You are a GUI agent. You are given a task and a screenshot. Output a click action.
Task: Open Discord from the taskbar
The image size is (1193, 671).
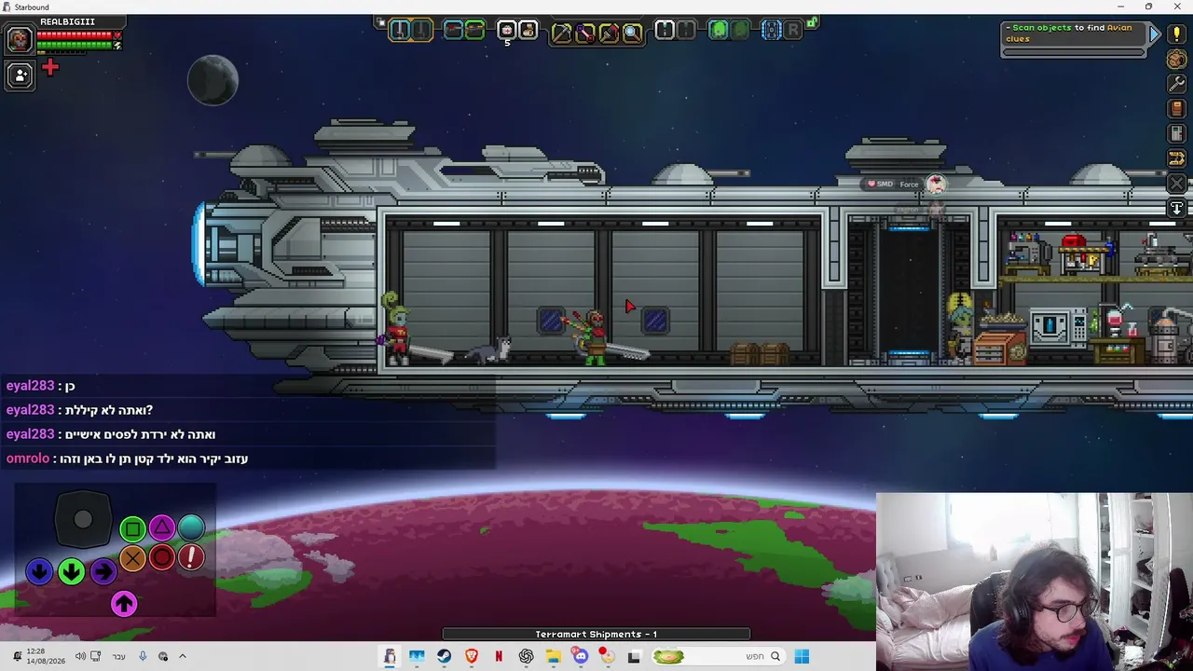coord(581,656)
